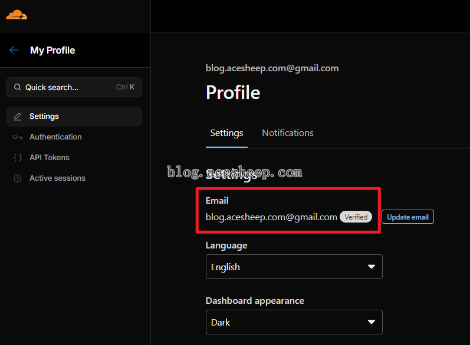Expand the Dashboard appearance dropdown
This screenshot has width=470, height=345.
(294, 322)
